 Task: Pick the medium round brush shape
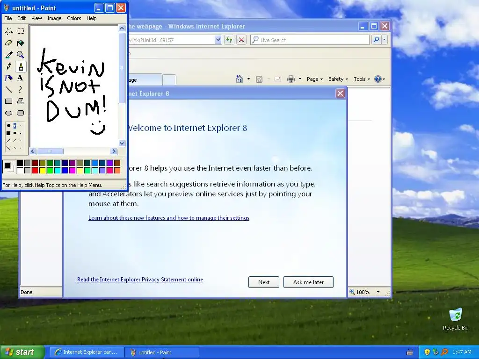pyautogui.click(x=15, y=125)
